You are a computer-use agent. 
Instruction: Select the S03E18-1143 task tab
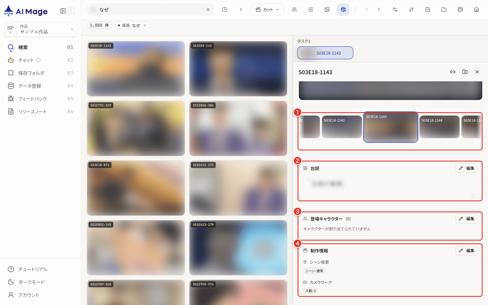(x=325, y=53)
